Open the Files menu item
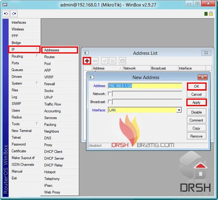The image size is (218, 200). pyautogui.click(x=25, y=90)
